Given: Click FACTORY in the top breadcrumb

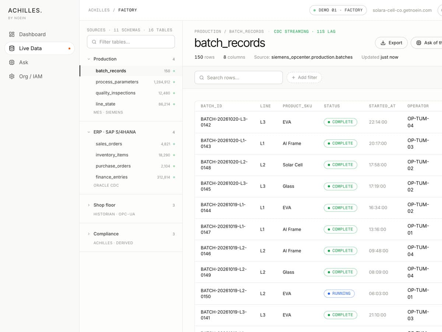Looking at the screenshot, I should coord(127,10).
